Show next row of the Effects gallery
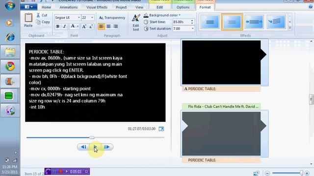 290,22
